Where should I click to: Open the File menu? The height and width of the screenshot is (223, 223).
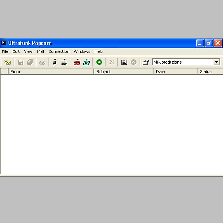coord(5,51)
